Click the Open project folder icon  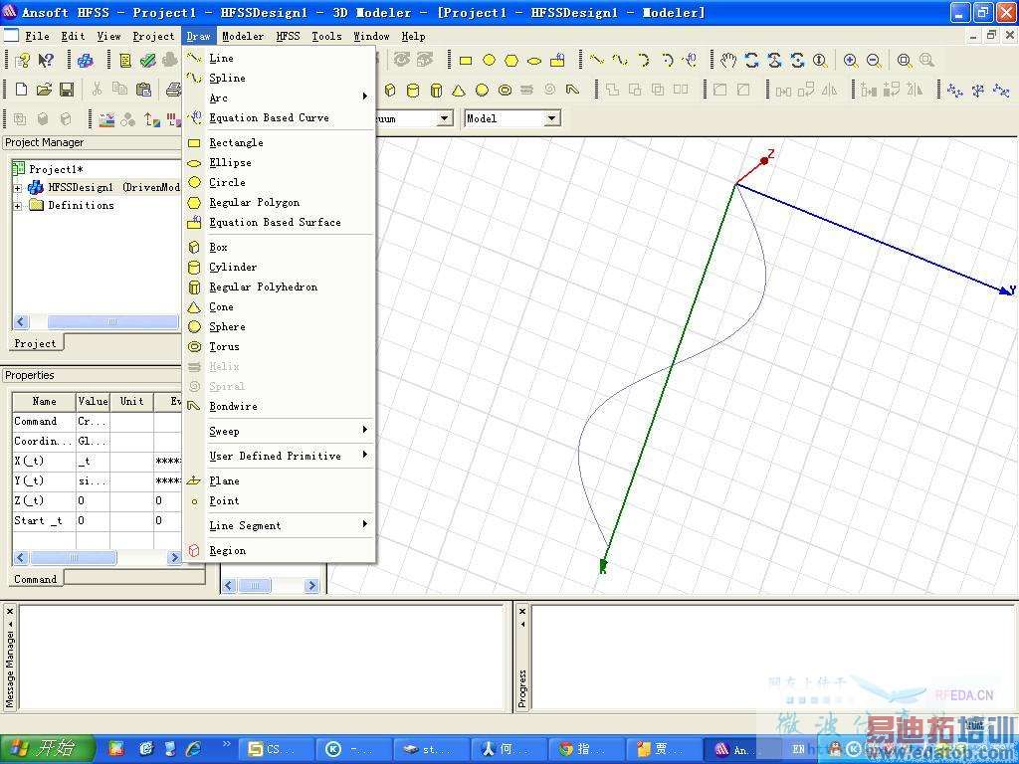(44, 90)
